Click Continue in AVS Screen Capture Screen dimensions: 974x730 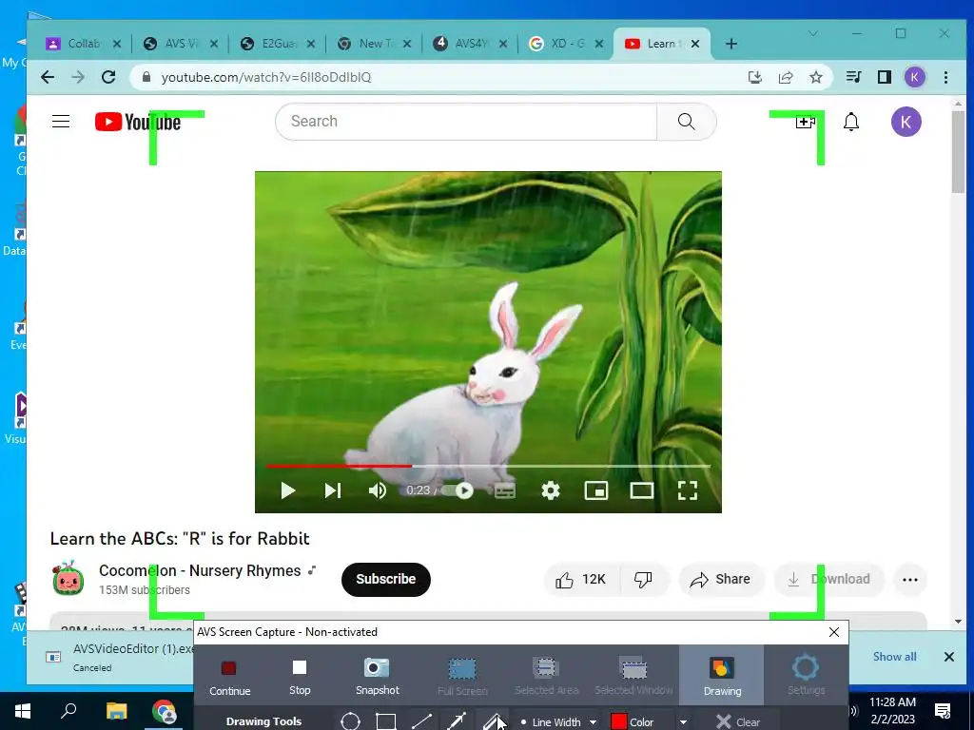click(x=230, y=677)
